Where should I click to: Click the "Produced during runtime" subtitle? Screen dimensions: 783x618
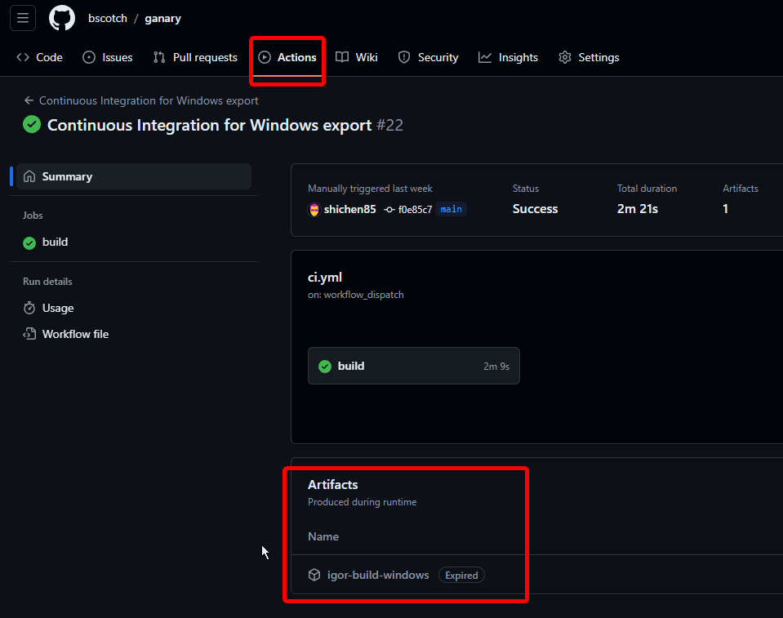pyautogui.click(x=362, y=502)
